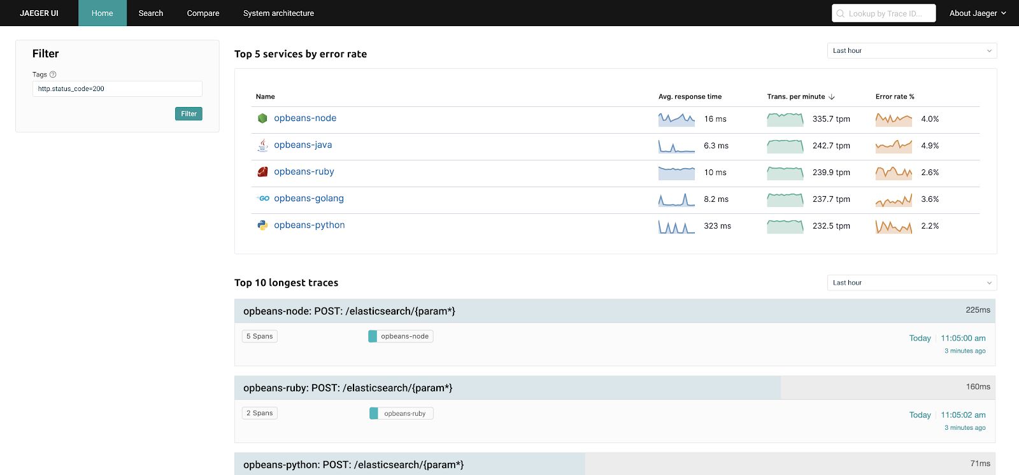Sort by Trans. per minute arrow icon
The image size is (1019, 475).
[832, 97]
